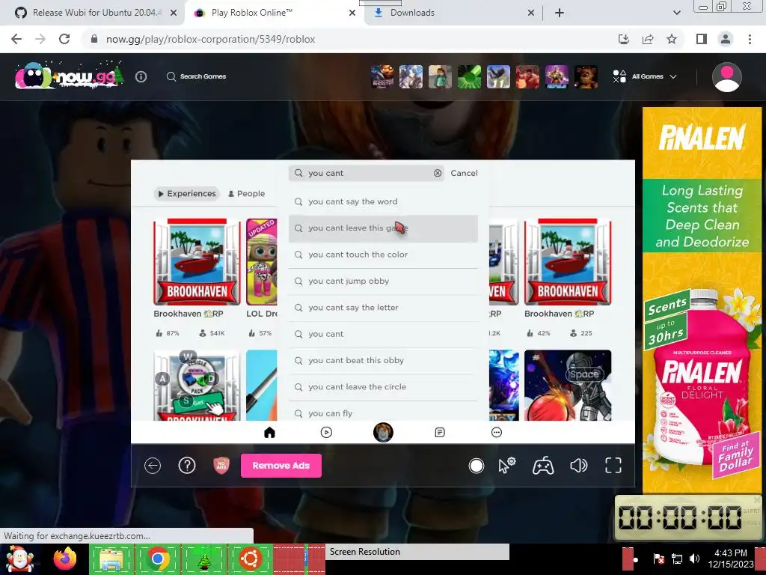Click the now.gg back arrow circle icon
This screenshot has width=766, height=575.
[153, 466]
